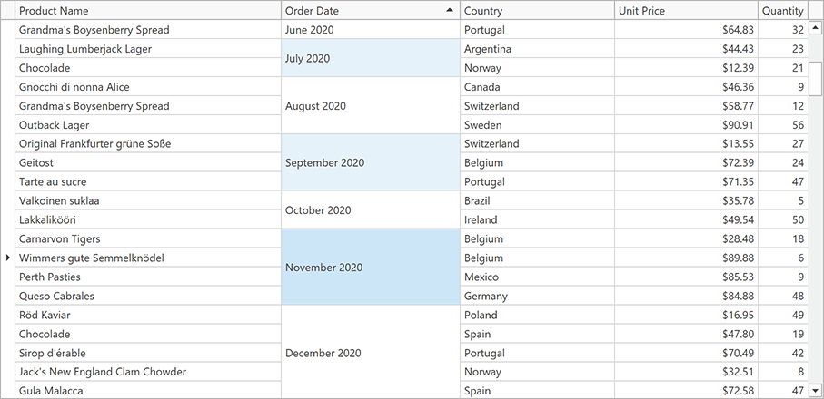Screen dimensions: 824x399
Task: Select the Mexico country cell
Action: point(536,277)
